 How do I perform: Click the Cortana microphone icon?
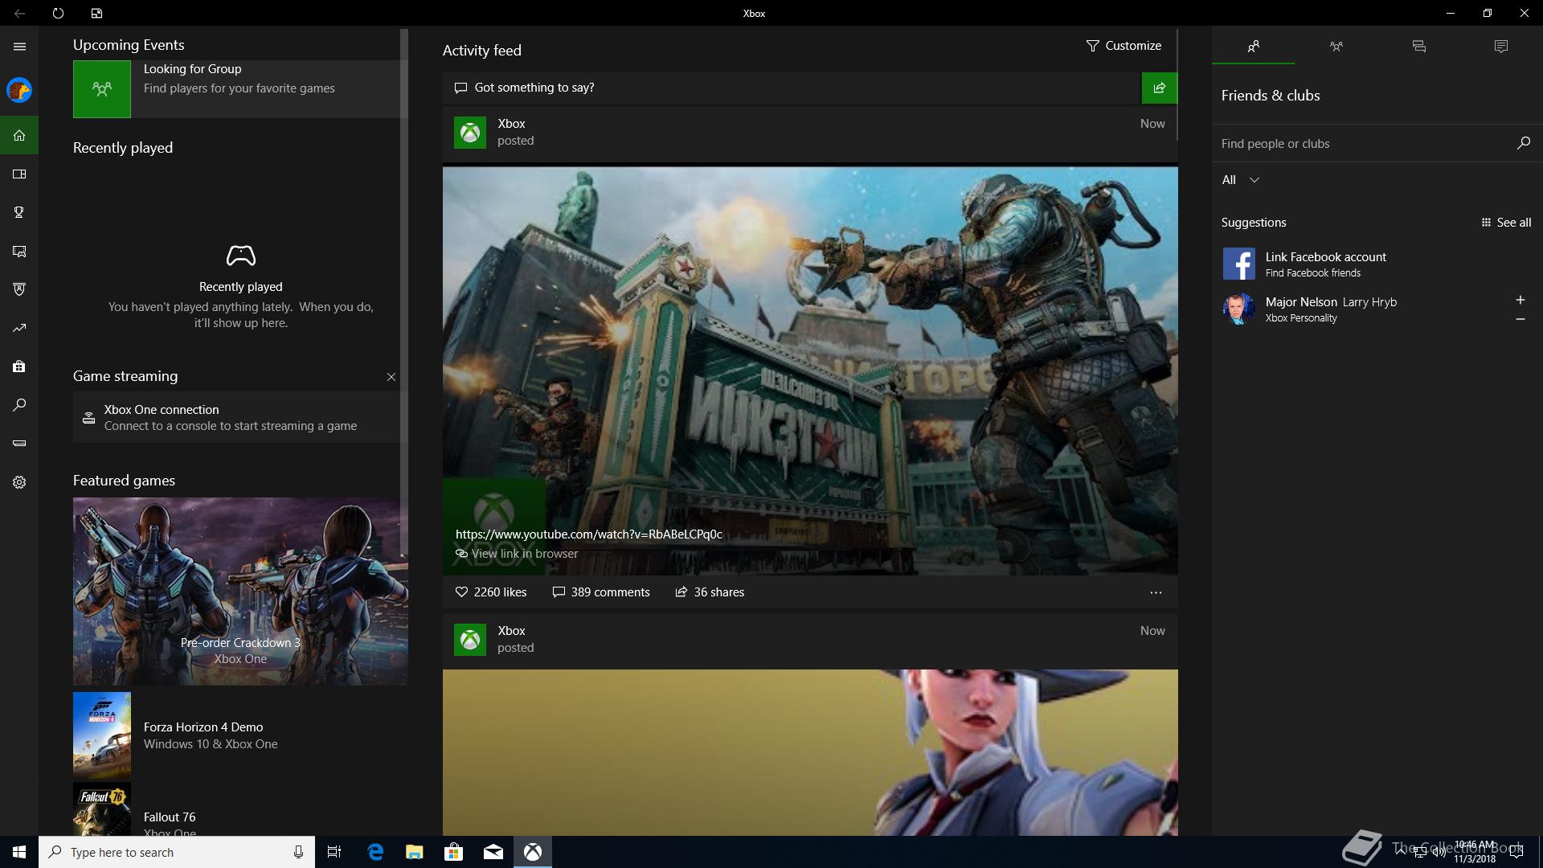(x=298, y=852)
